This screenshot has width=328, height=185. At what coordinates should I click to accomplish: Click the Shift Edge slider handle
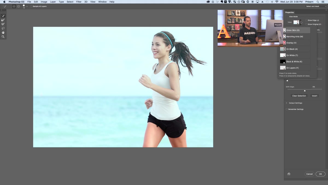coord(305,91)
